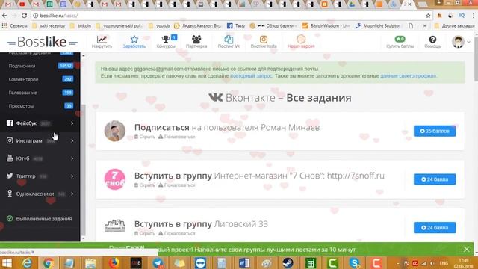Click the 24 балла button for Лиговский 33
This screenshot has width=478, height=269.
tap(435, 227)
